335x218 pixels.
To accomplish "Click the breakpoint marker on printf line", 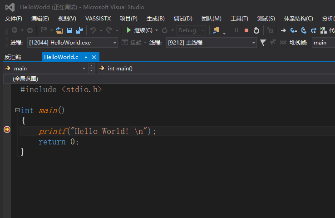I will (x=7, y=129).
